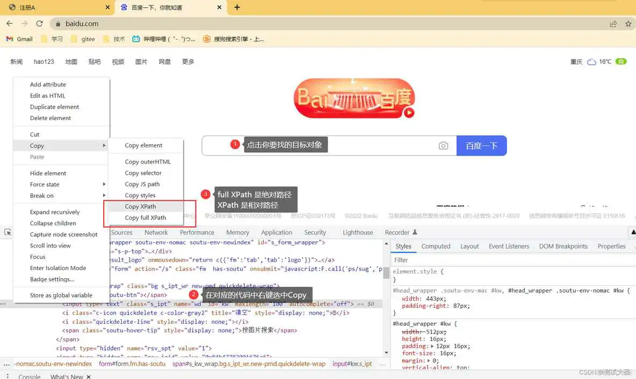Expand the Force state submenu

[105, 184]
